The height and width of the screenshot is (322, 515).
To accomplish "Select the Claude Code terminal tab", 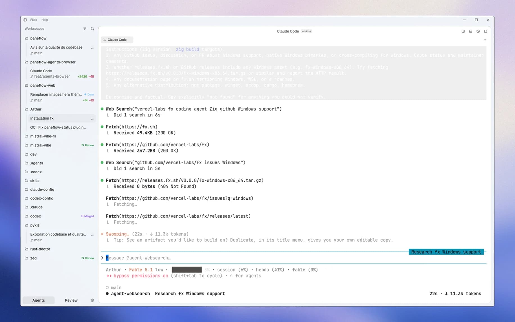I will [x=117, y=40].
